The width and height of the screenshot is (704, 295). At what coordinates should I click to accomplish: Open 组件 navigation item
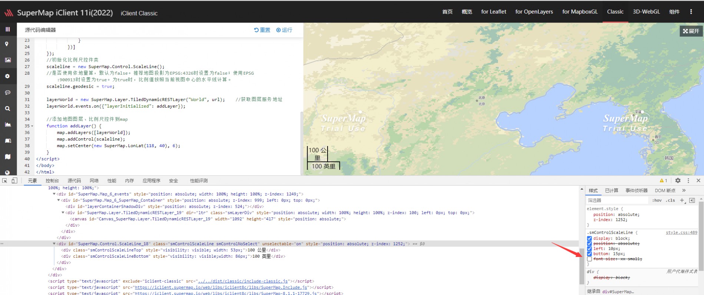674,12
